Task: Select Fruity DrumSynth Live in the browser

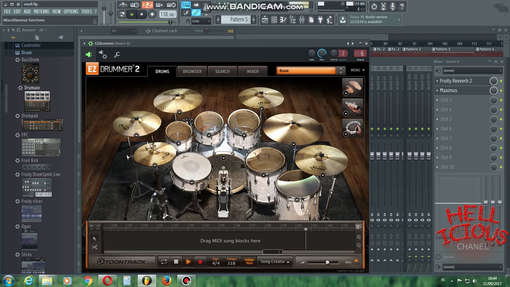Action: 41,175
